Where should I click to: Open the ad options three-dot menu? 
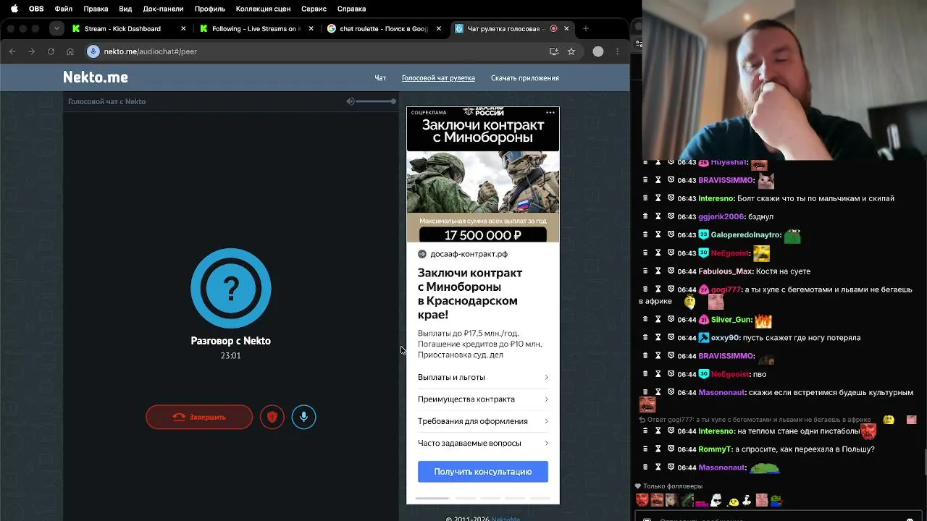click(550, 112)
